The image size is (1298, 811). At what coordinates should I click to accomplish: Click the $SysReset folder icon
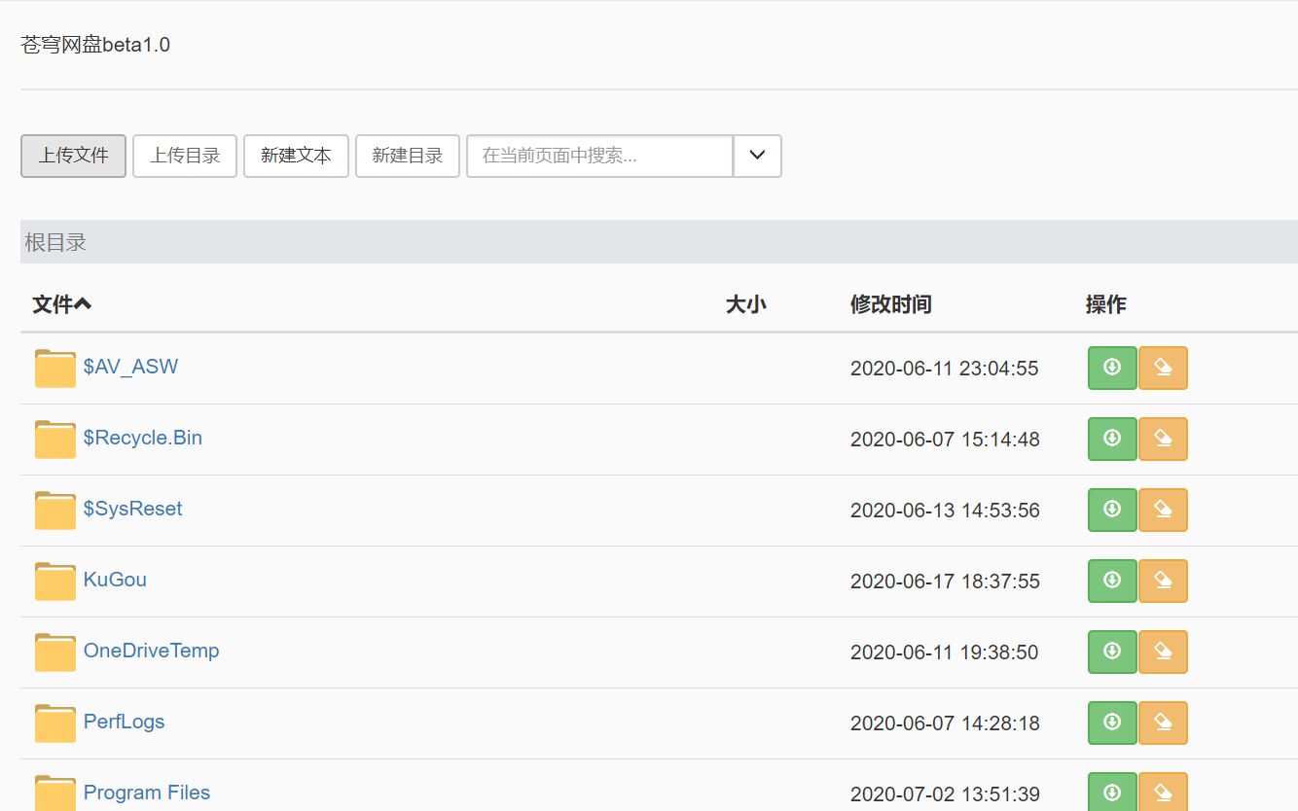[x=55, y=511]
